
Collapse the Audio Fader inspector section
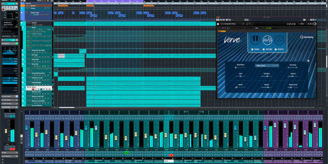pyautogui.click(x=10, y=107)
